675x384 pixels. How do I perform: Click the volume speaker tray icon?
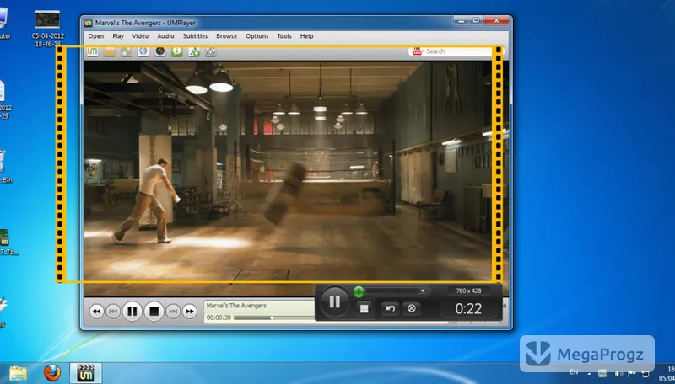click(618, 373)
